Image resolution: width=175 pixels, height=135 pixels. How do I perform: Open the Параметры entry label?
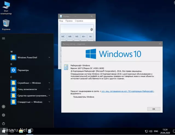(23, 70)
